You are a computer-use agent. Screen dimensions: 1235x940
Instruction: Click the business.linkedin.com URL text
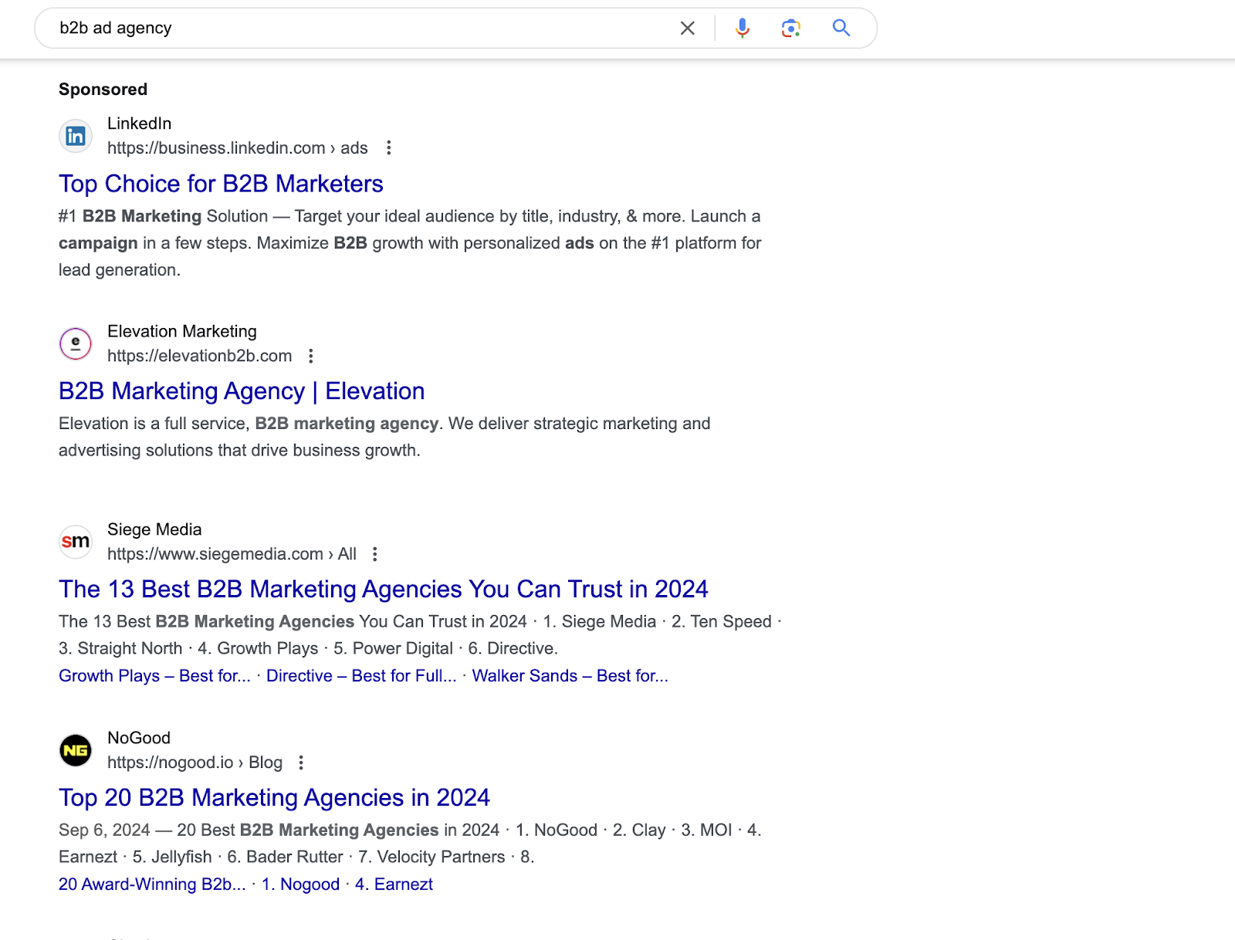click(238, 148)
